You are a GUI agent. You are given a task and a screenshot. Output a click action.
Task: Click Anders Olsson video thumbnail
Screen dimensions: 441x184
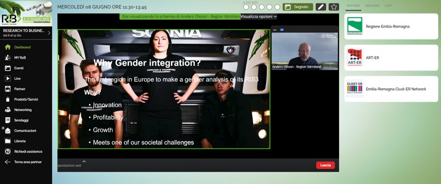tap(305, 51)
